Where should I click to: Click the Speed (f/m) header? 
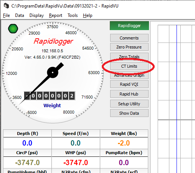(x=76, y=134)
